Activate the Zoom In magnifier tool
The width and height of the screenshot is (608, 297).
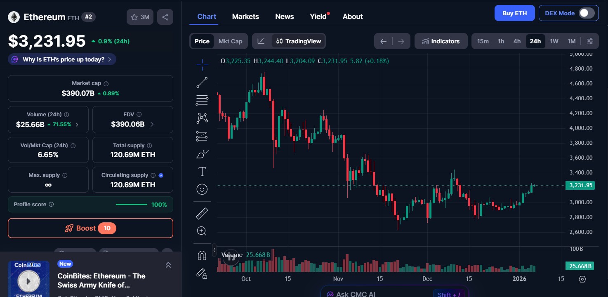pos(202,231)
